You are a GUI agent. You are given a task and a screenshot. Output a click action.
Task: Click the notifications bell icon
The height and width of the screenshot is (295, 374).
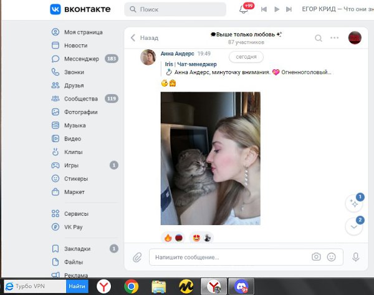pyautogui.click(x=244, y=9)
